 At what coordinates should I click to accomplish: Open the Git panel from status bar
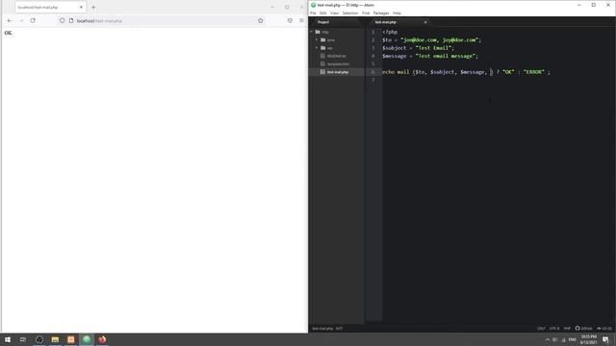[604, 329]
